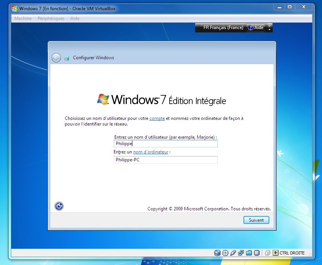Image resolution: width=322 pixels, height=265 pixels.
Task: Click the Suivant button
Action: pyautogui.click(x=256, y=220)
